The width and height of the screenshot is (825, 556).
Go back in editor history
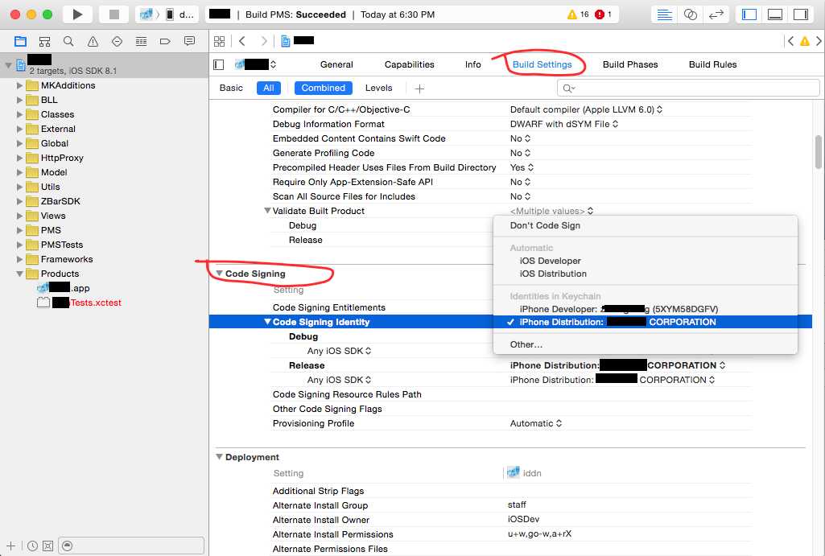242,41
